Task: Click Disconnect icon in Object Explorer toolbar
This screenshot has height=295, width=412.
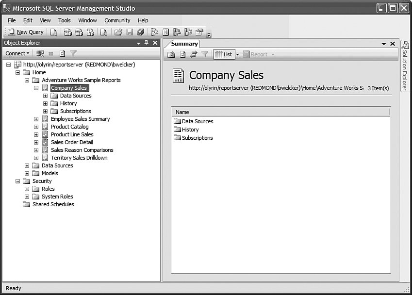Action: coord(40,53)
